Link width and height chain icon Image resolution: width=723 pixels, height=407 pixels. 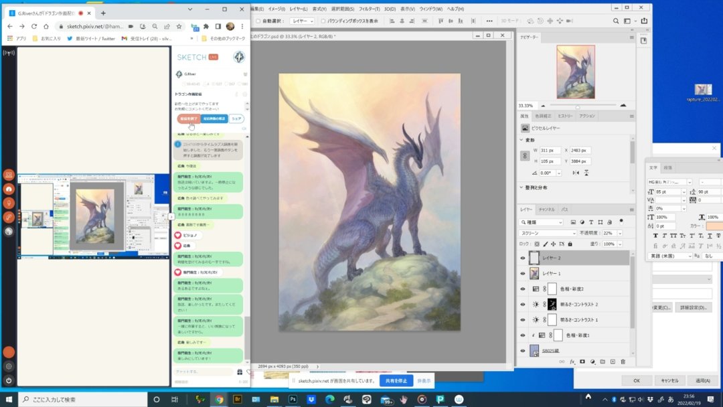(525, 156)
